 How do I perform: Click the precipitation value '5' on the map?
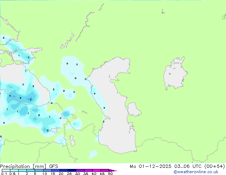pos(20,98)
